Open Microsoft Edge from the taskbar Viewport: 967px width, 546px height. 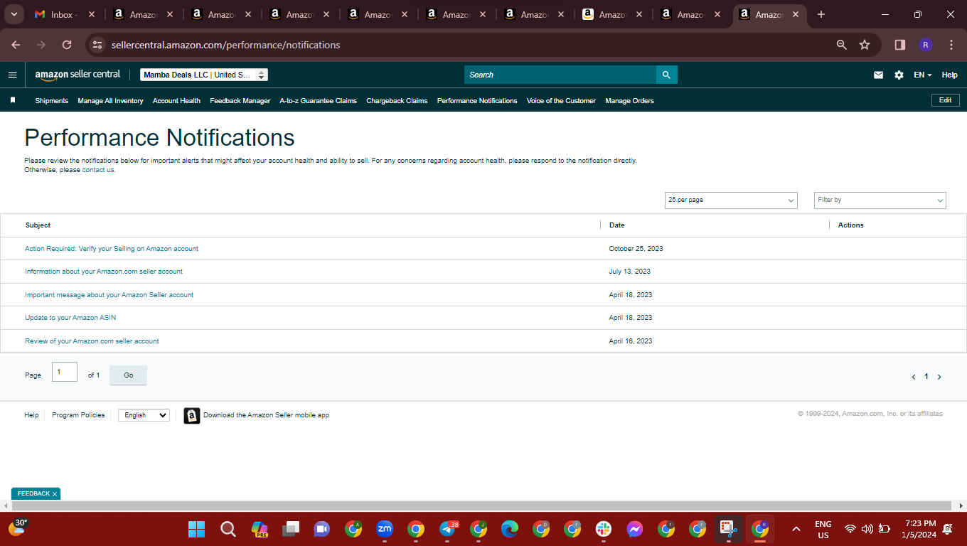[510, 529]
